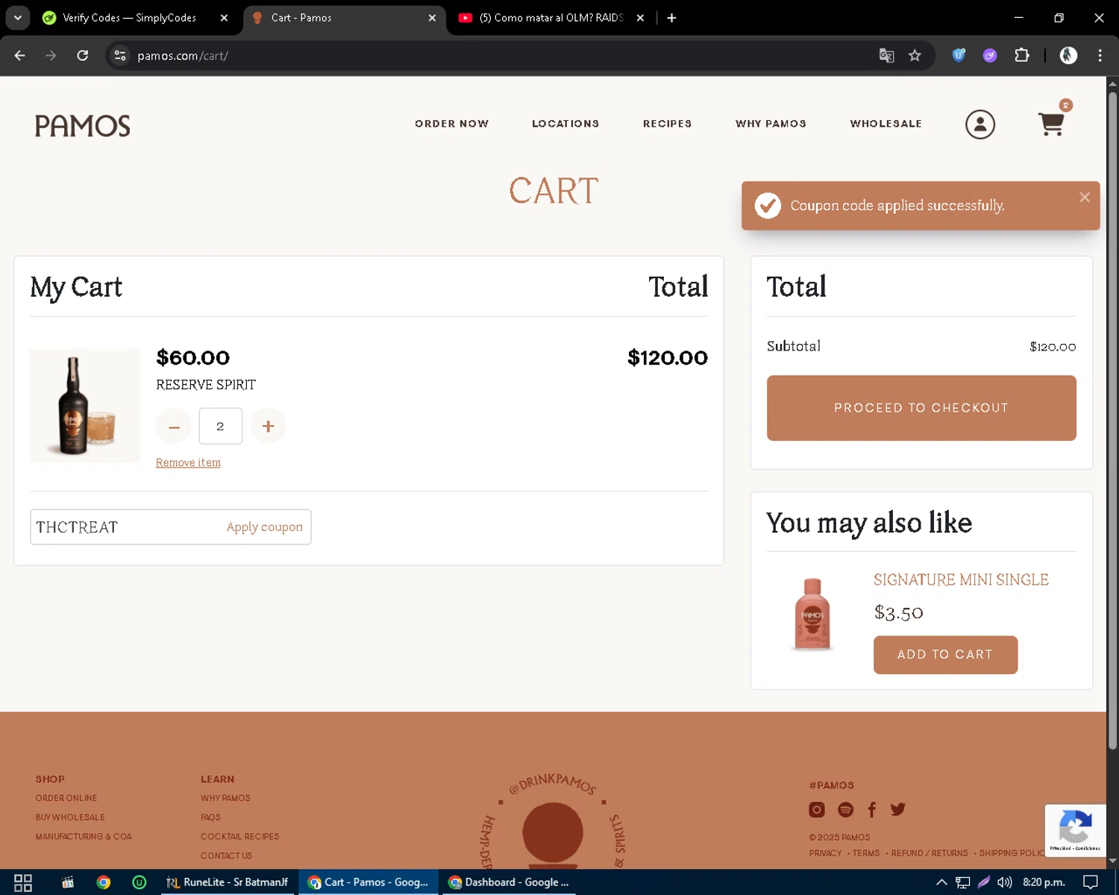Open the Reserve Spirit bottle thumbnail

[x=85, y=406]
